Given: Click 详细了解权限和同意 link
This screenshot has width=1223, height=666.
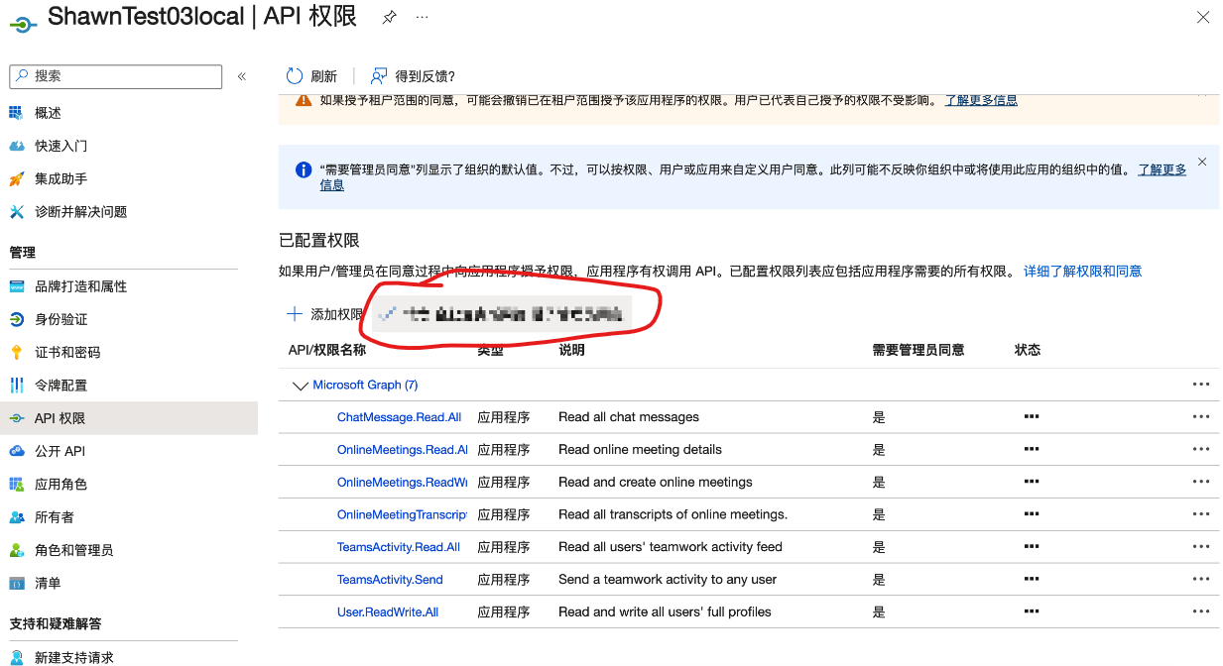Looking at the screenshot, I should click(x=1082, y=271).
